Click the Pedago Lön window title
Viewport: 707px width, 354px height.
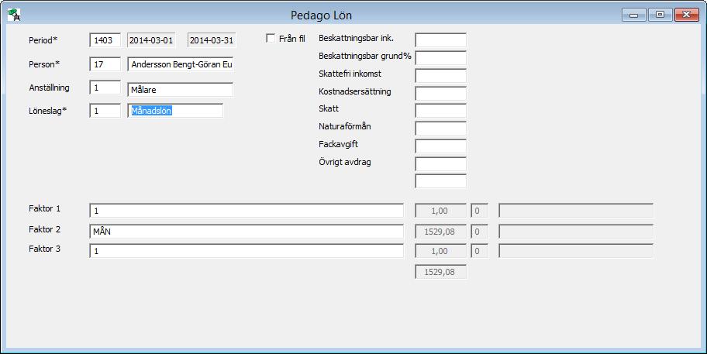point(321,15)
